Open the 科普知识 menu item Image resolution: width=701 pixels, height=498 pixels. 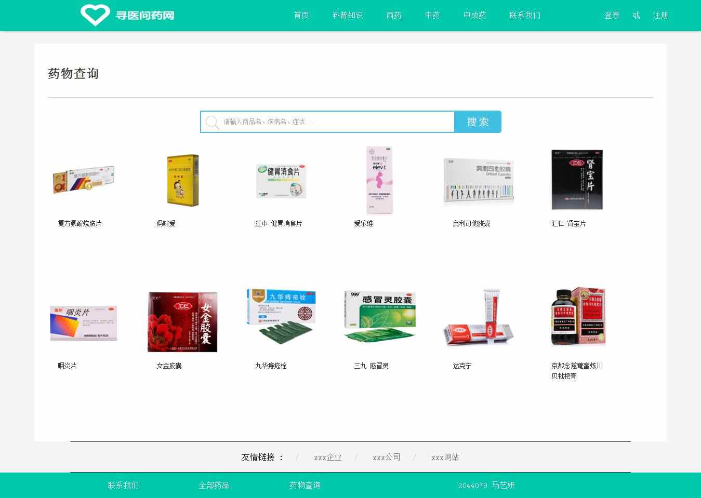point(348,16)
